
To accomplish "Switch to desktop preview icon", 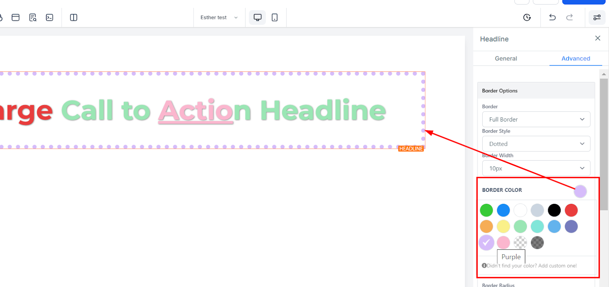I will tap(258, 17).
